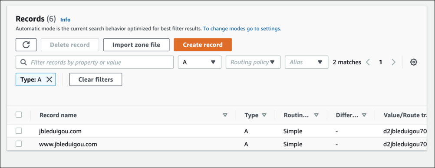Sort by Differentiator column arrow
This screenshot has width=435, height=168.
pos(364,115)
